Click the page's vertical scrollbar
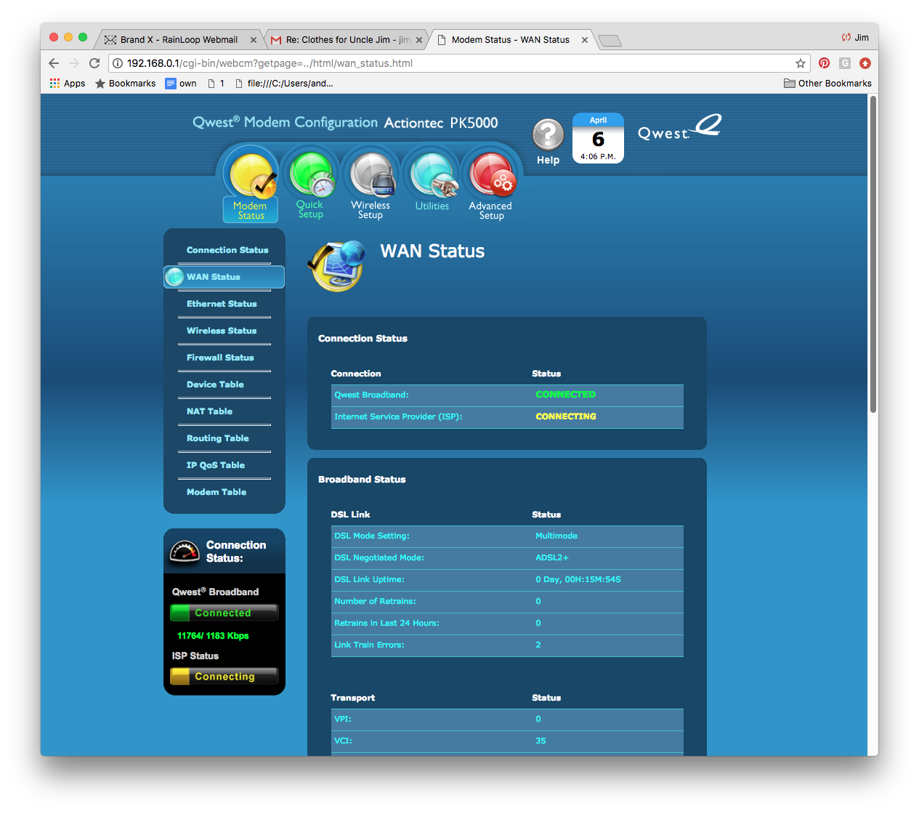This screenshot has height=814, width=919. coord(873,254)
